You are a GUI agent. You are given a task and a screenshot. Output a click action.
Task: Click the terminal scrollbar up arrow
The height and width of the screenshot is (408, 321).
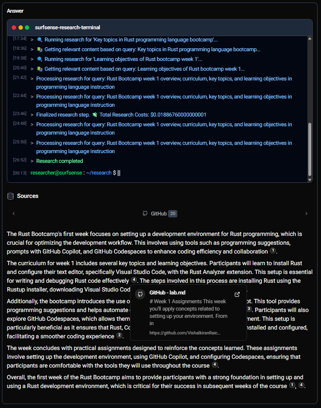coord(310,39)
